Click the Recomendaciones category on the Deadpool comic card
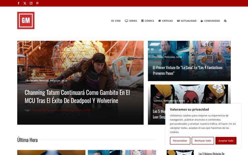 [174, 101]
